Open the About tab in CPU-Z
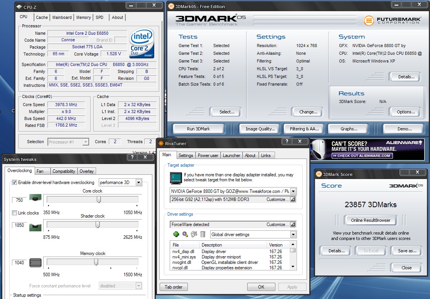 point(117,17)
